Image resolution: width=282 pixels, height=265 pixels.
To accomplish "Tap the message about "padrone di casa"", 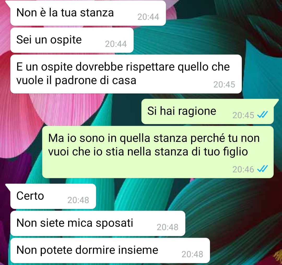I will pyautogui.click(x=126, y=74).
